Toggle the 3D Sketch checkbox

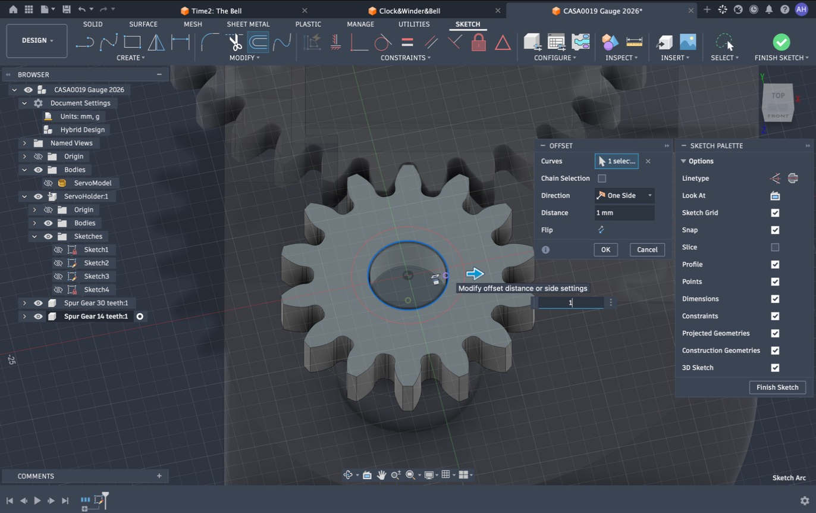[775, 368]
